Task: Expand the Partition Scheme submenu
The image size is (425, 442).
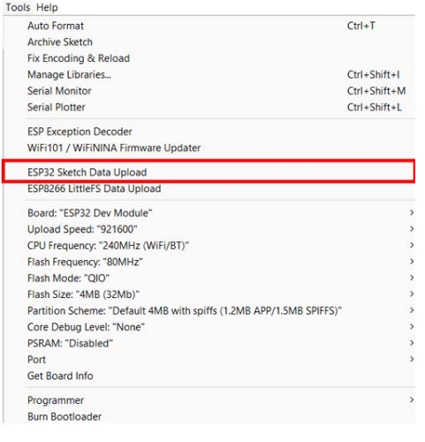Action: [x=209, y=310]
